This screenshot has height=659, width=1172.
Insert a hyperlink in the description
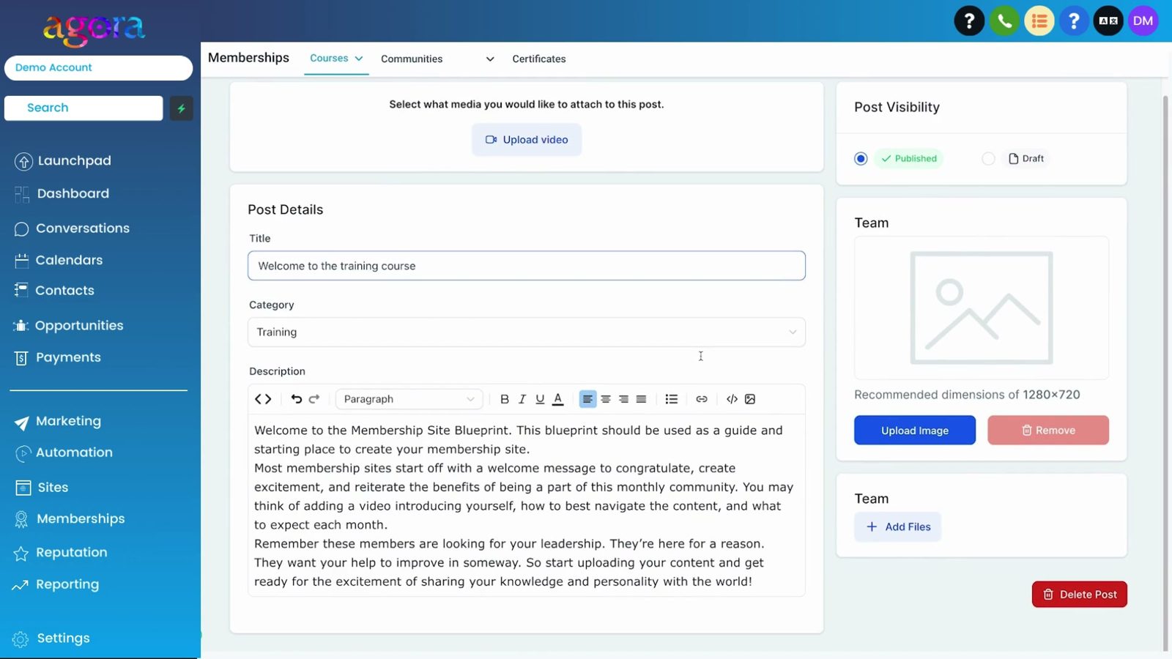point(702,399)
